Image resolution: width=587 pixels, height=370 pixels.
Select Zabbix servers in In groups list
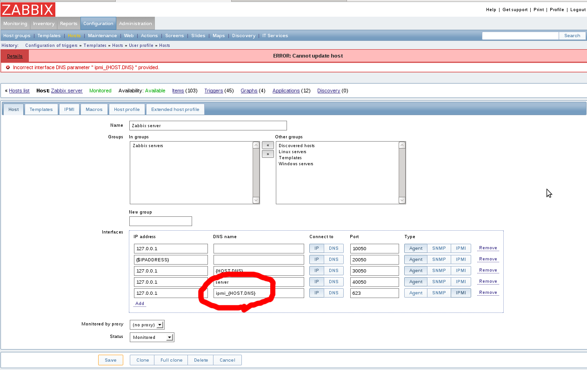point(148,146)
